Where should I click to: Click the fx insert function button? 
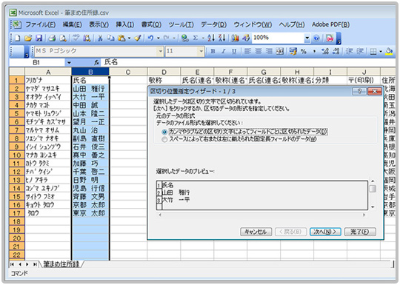[x=97, y=62]
